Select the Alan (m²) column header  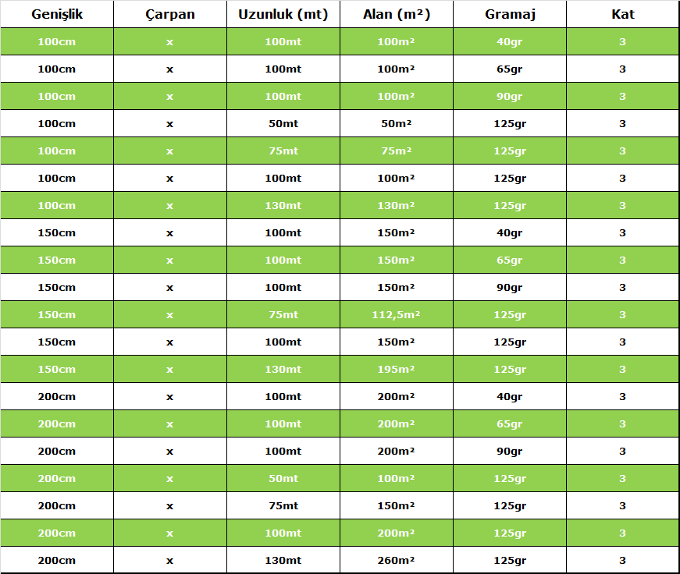[396, 14]
